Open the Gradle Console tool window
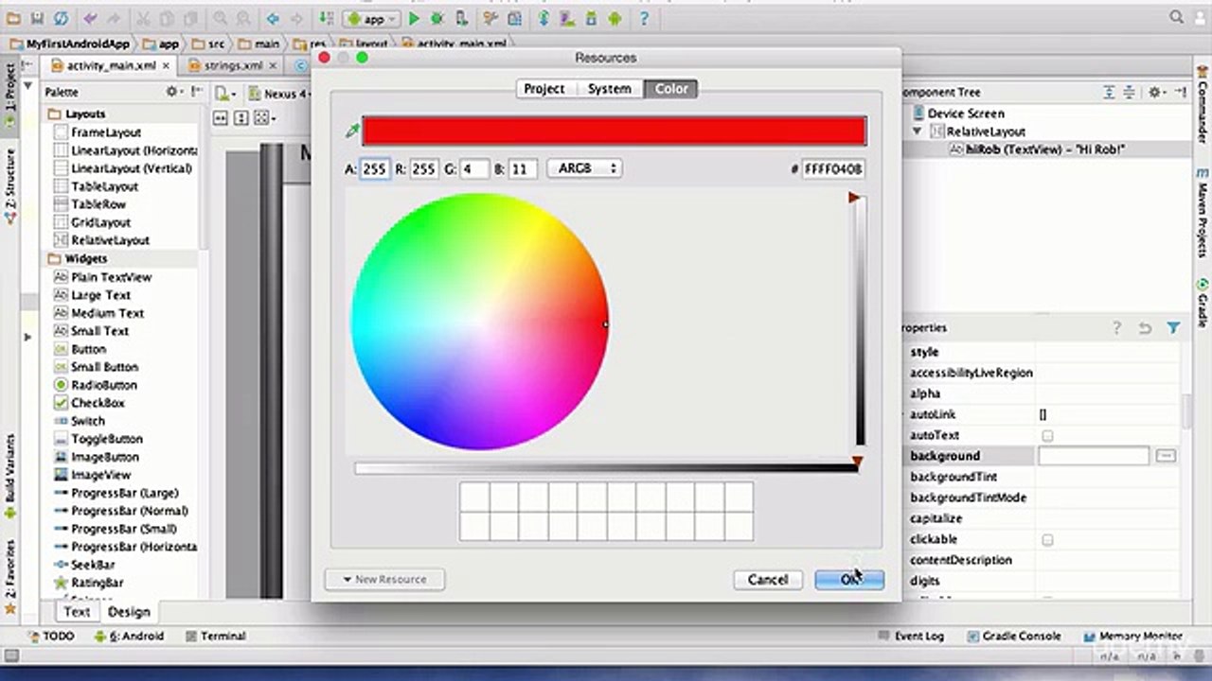 1013,637
